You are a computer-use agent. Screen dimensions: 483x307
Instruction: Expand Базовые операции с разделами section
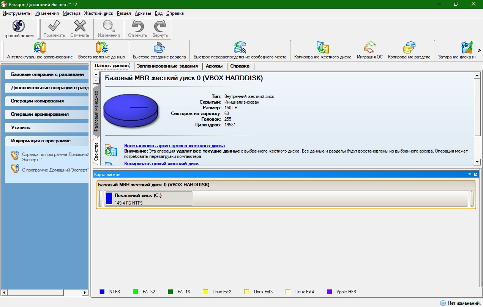click(x=47, y=74)
